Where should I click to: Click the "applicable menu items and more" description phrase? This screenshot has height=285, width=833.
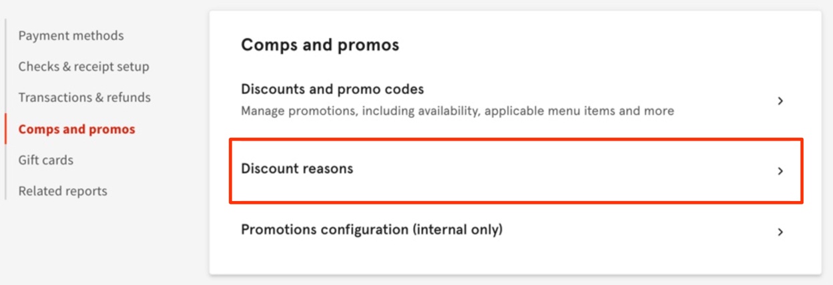579,111
